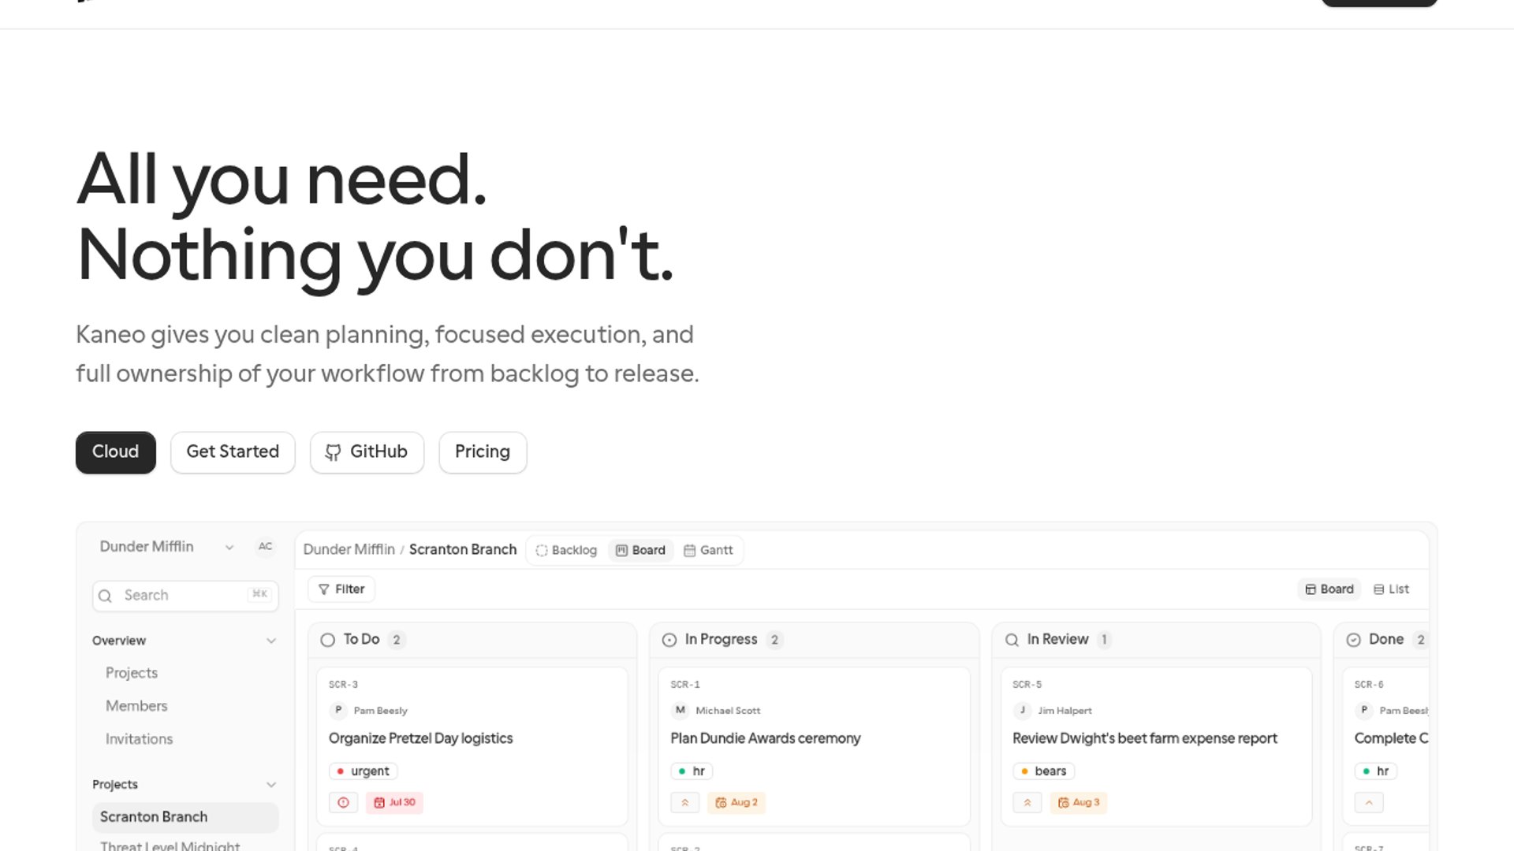1514x851 pixels.
Task: Open the GitHub link button
Action: coord(367,452)
